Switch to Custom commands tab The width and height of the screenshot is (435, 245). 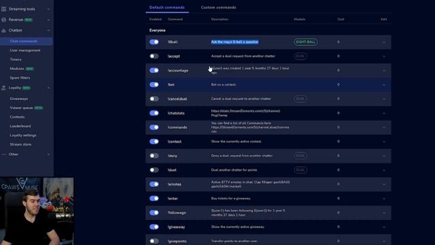pyautogui.click(x=219, y=7)
